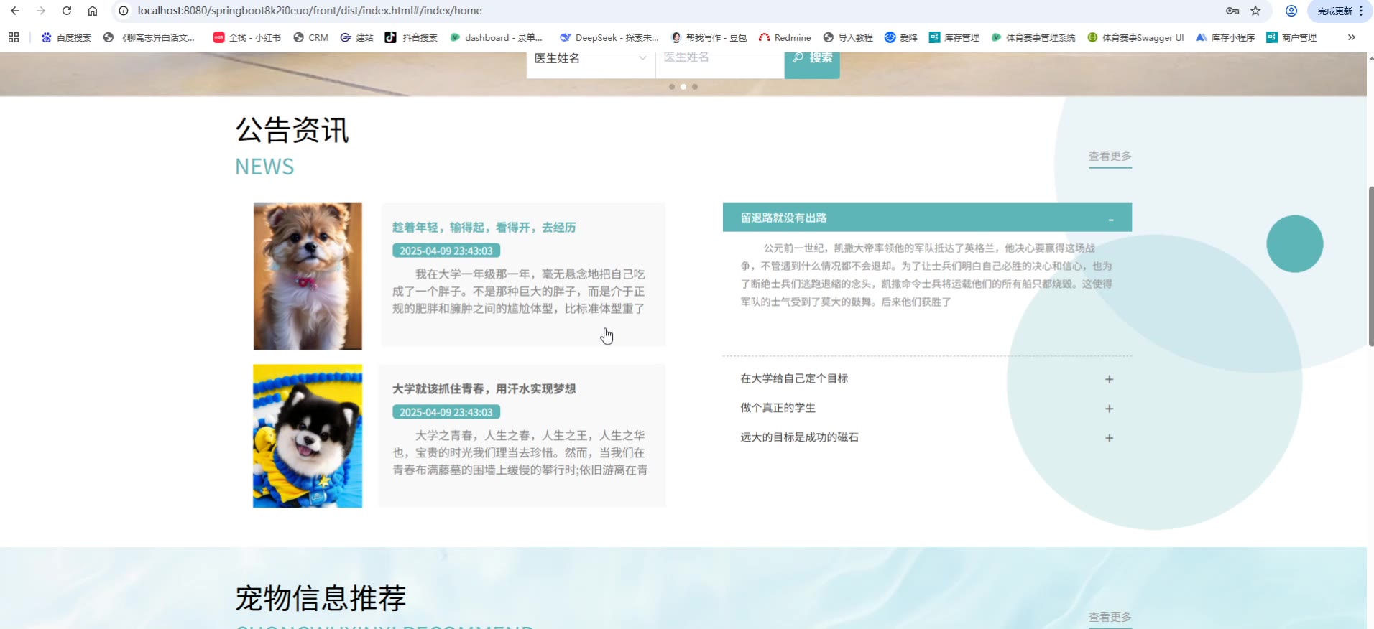Image resolution: width=1374 pixels, height=629 pixels.
Task: Select the third carousel indicator dot
Action: (x=695, y=87)
